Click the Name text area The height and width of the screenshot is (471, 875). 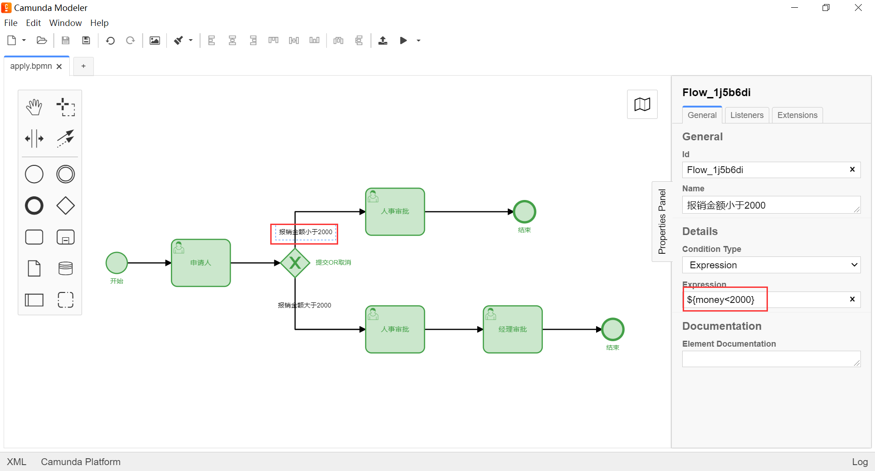771,205
